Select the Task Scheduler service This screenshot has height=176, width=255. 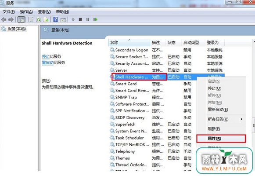tap(129, 138)
